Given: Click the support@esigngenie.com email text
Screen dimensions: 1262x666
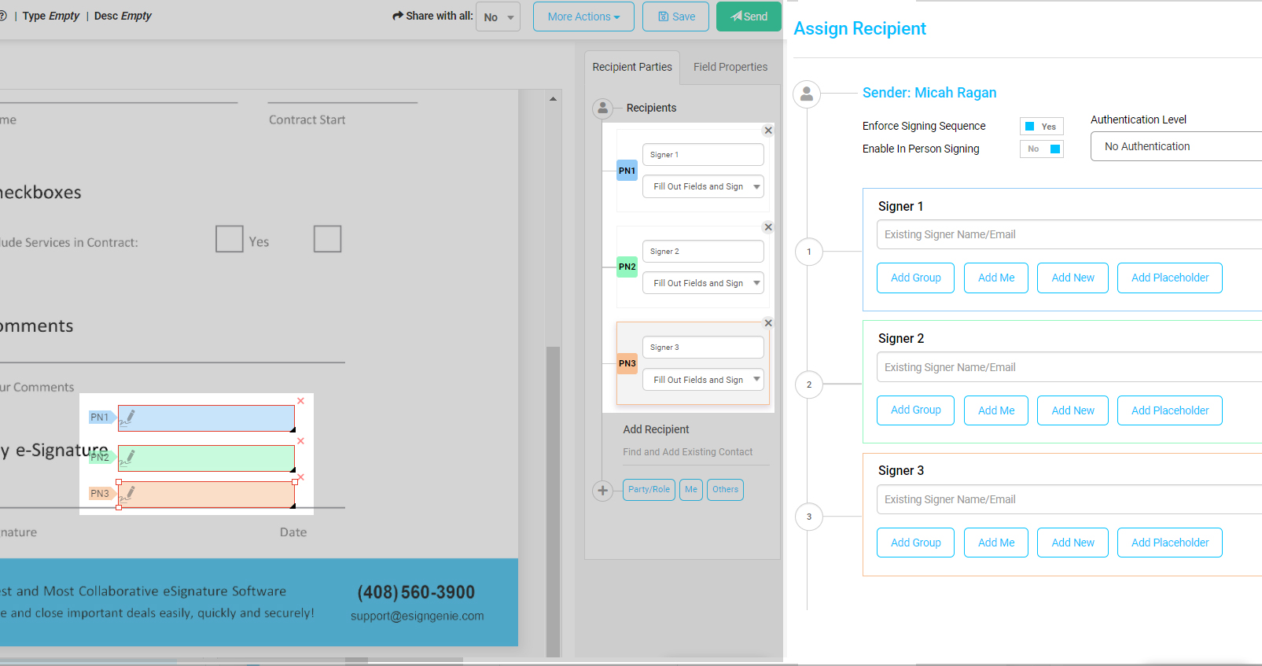Looking at the screenshot, I should [x=418, y=616].
